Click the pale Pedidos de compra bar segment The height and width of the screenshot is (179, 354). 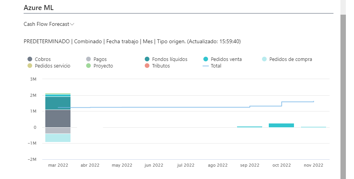coord(58,138)
